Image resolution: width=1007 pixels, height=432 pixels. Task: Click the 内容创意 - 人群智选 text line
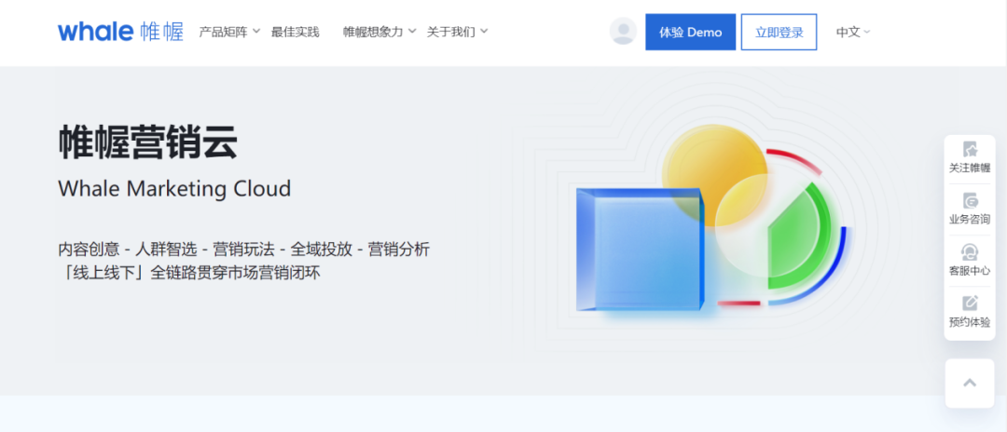point(243,250)
